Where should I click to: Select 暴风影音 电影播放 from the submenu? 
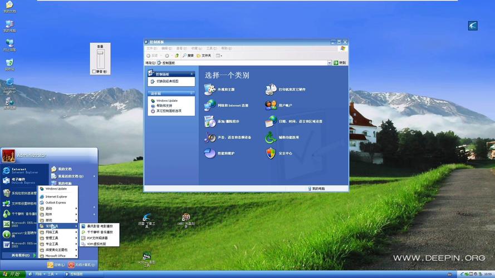[x=100, y=226]
